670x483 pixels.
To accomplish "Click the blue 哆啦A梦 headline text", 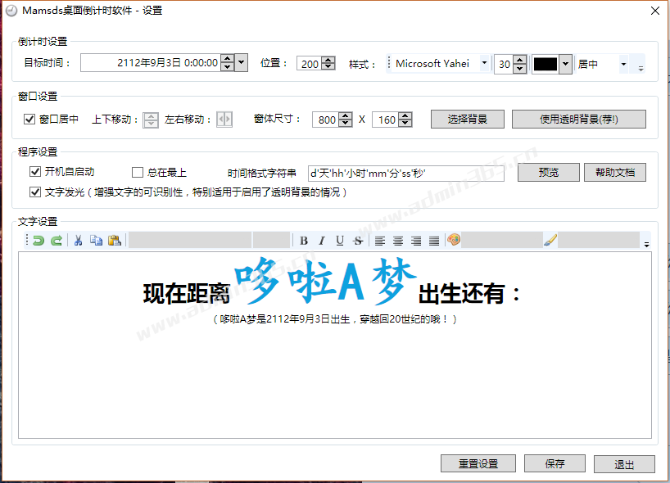I will pyautogui.click(x=325, y=281).
